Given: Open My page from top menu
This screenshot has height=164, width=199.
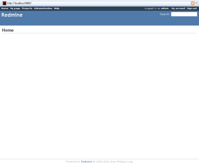Looking at the screenshot, I should (15, 8).
